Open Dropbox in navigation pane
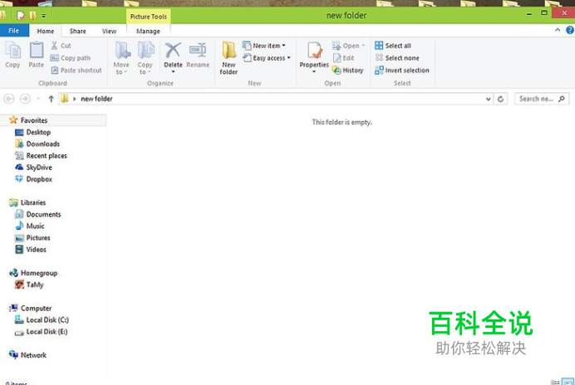 pyautogui.click(x=39, y=179)
